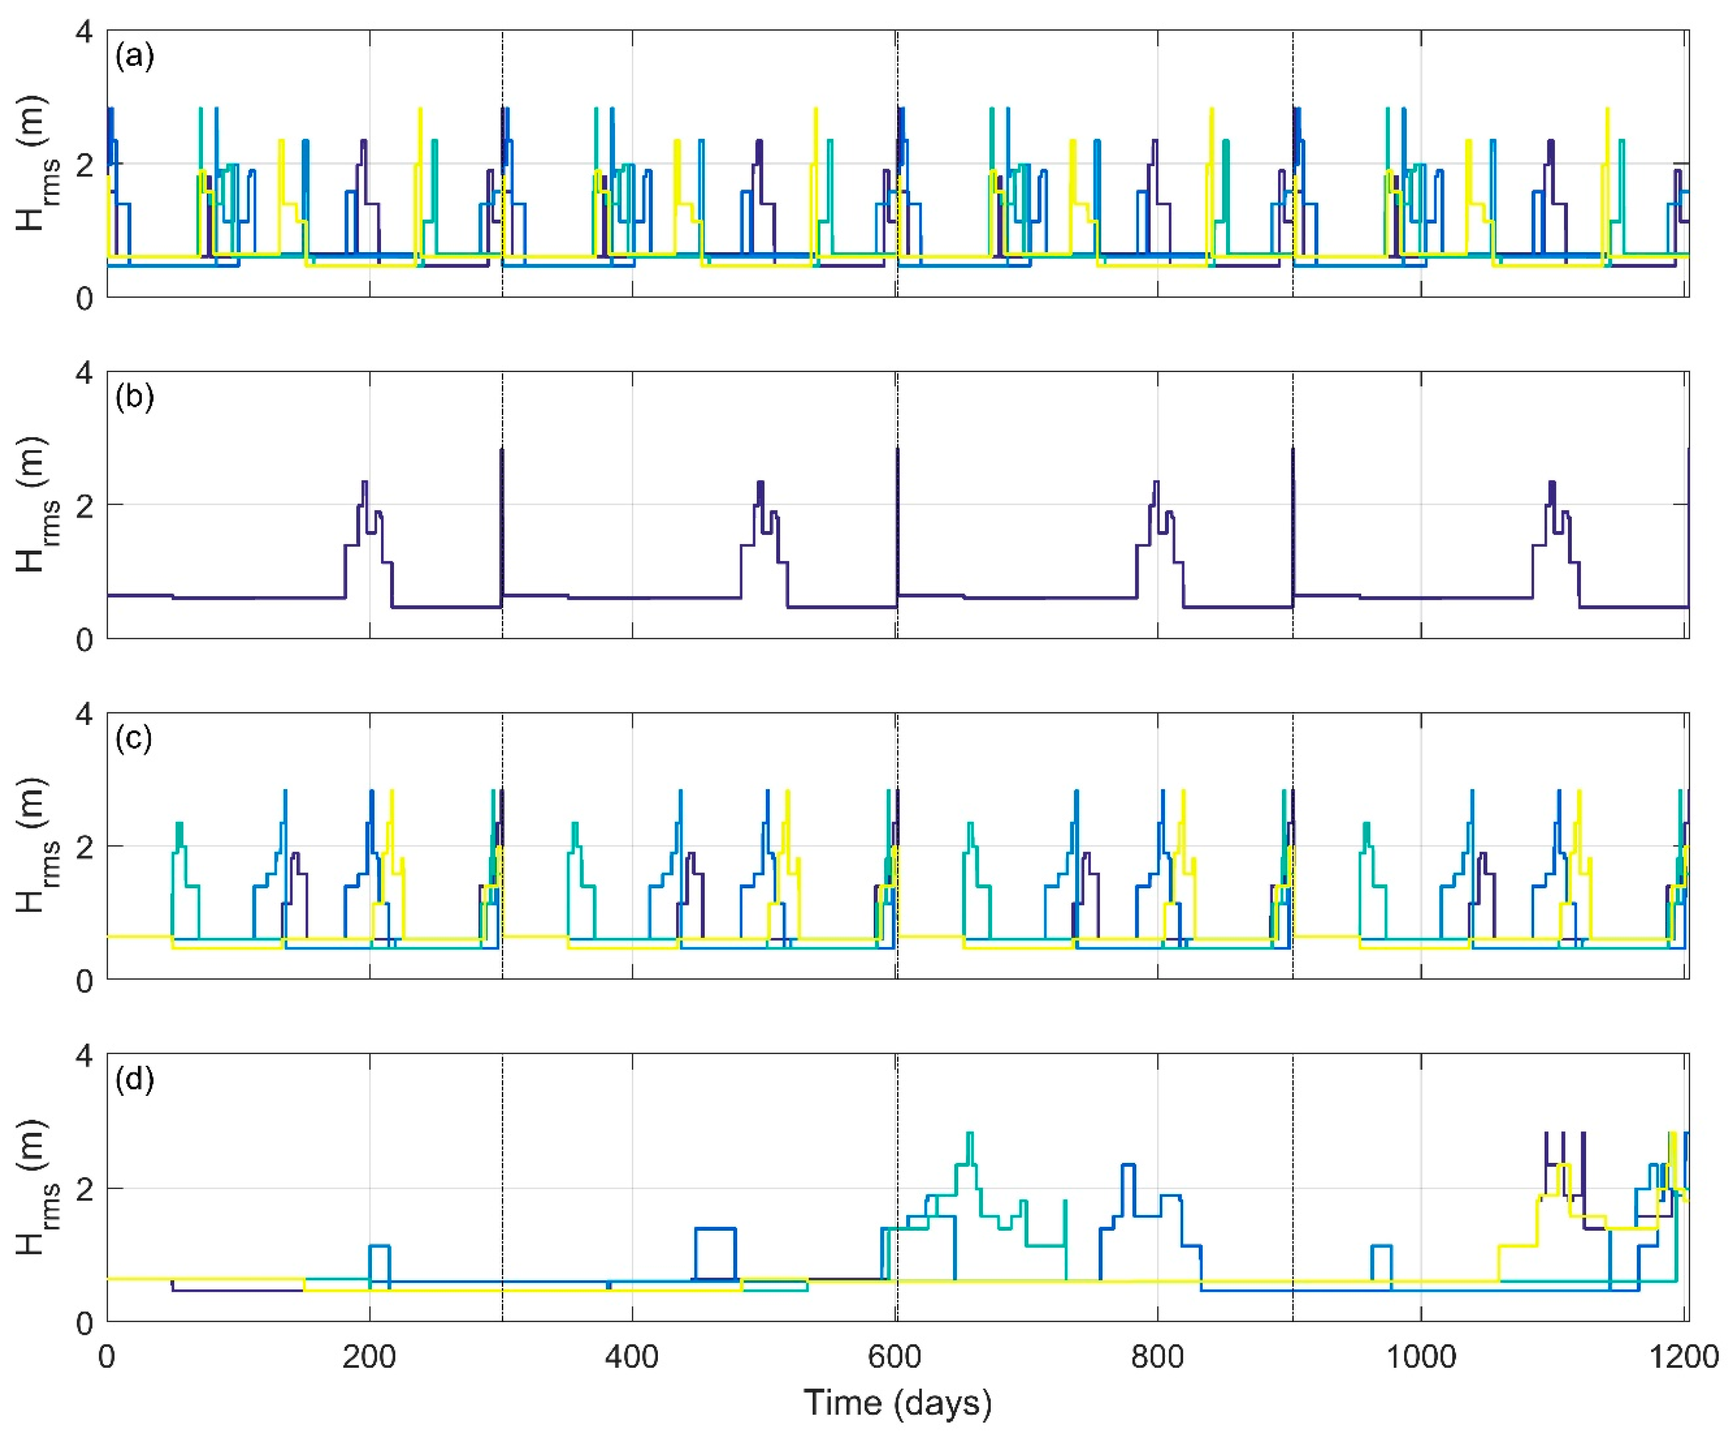1736x1437 pixels.
Task: Click the y-axis tick label 2 in panel (b)
Action: pyautogui.click(x=85, y=506)
